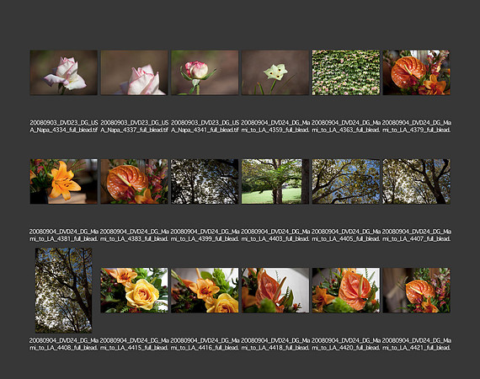Screen dimensions: 480x379
Task: Click filename label mi_to_LA_4363_full_bleed
Action: [346, 130]
